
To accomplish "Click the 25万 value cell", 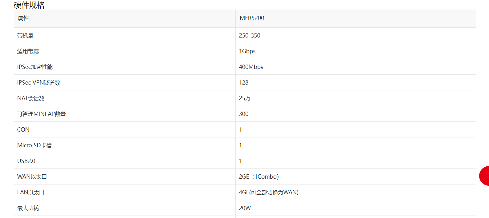I will click(245, 98).
